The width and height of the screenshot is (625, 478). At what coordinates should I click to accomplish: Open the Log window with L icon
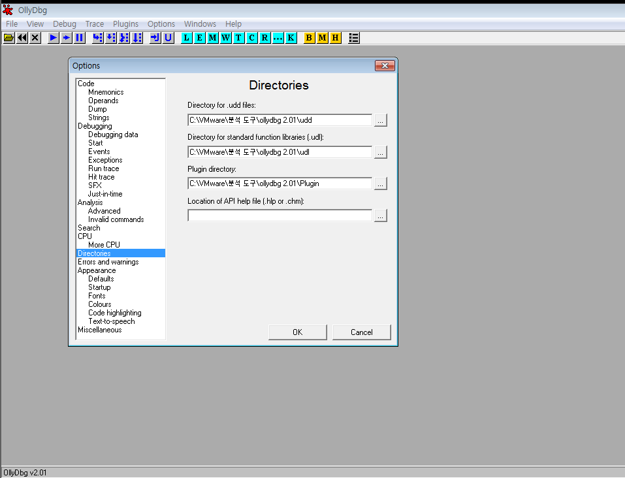[x=186, y=38]
